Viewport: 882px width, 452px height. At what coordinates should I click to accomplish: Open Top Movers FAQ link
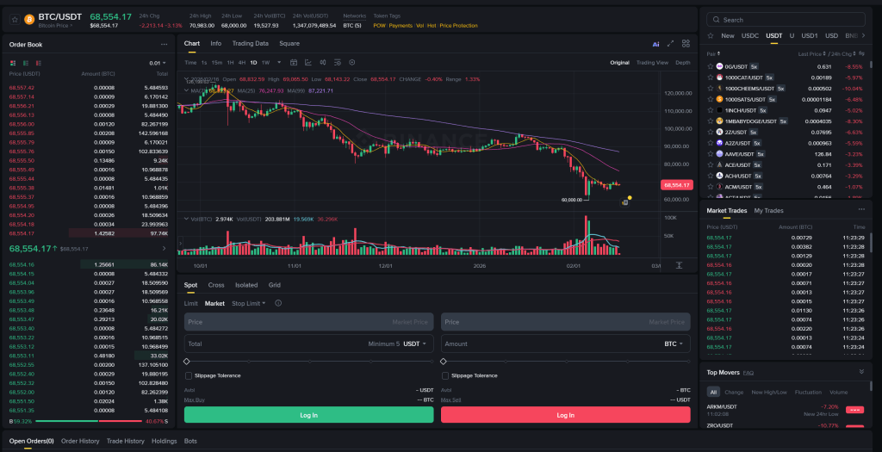click(x=748, y=372)
